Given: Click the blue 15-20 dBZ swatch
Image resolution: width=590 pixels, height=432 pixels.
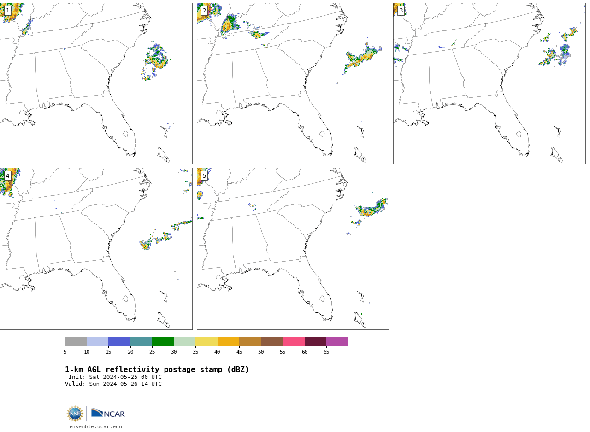Looking at the screenshot, I should [x=119, y=342].
